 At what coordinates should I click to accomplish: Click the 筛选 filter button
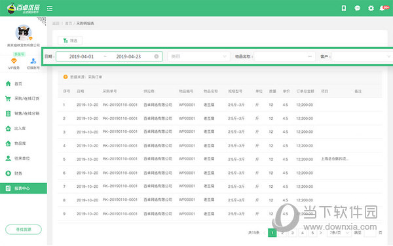pos(70,41)
